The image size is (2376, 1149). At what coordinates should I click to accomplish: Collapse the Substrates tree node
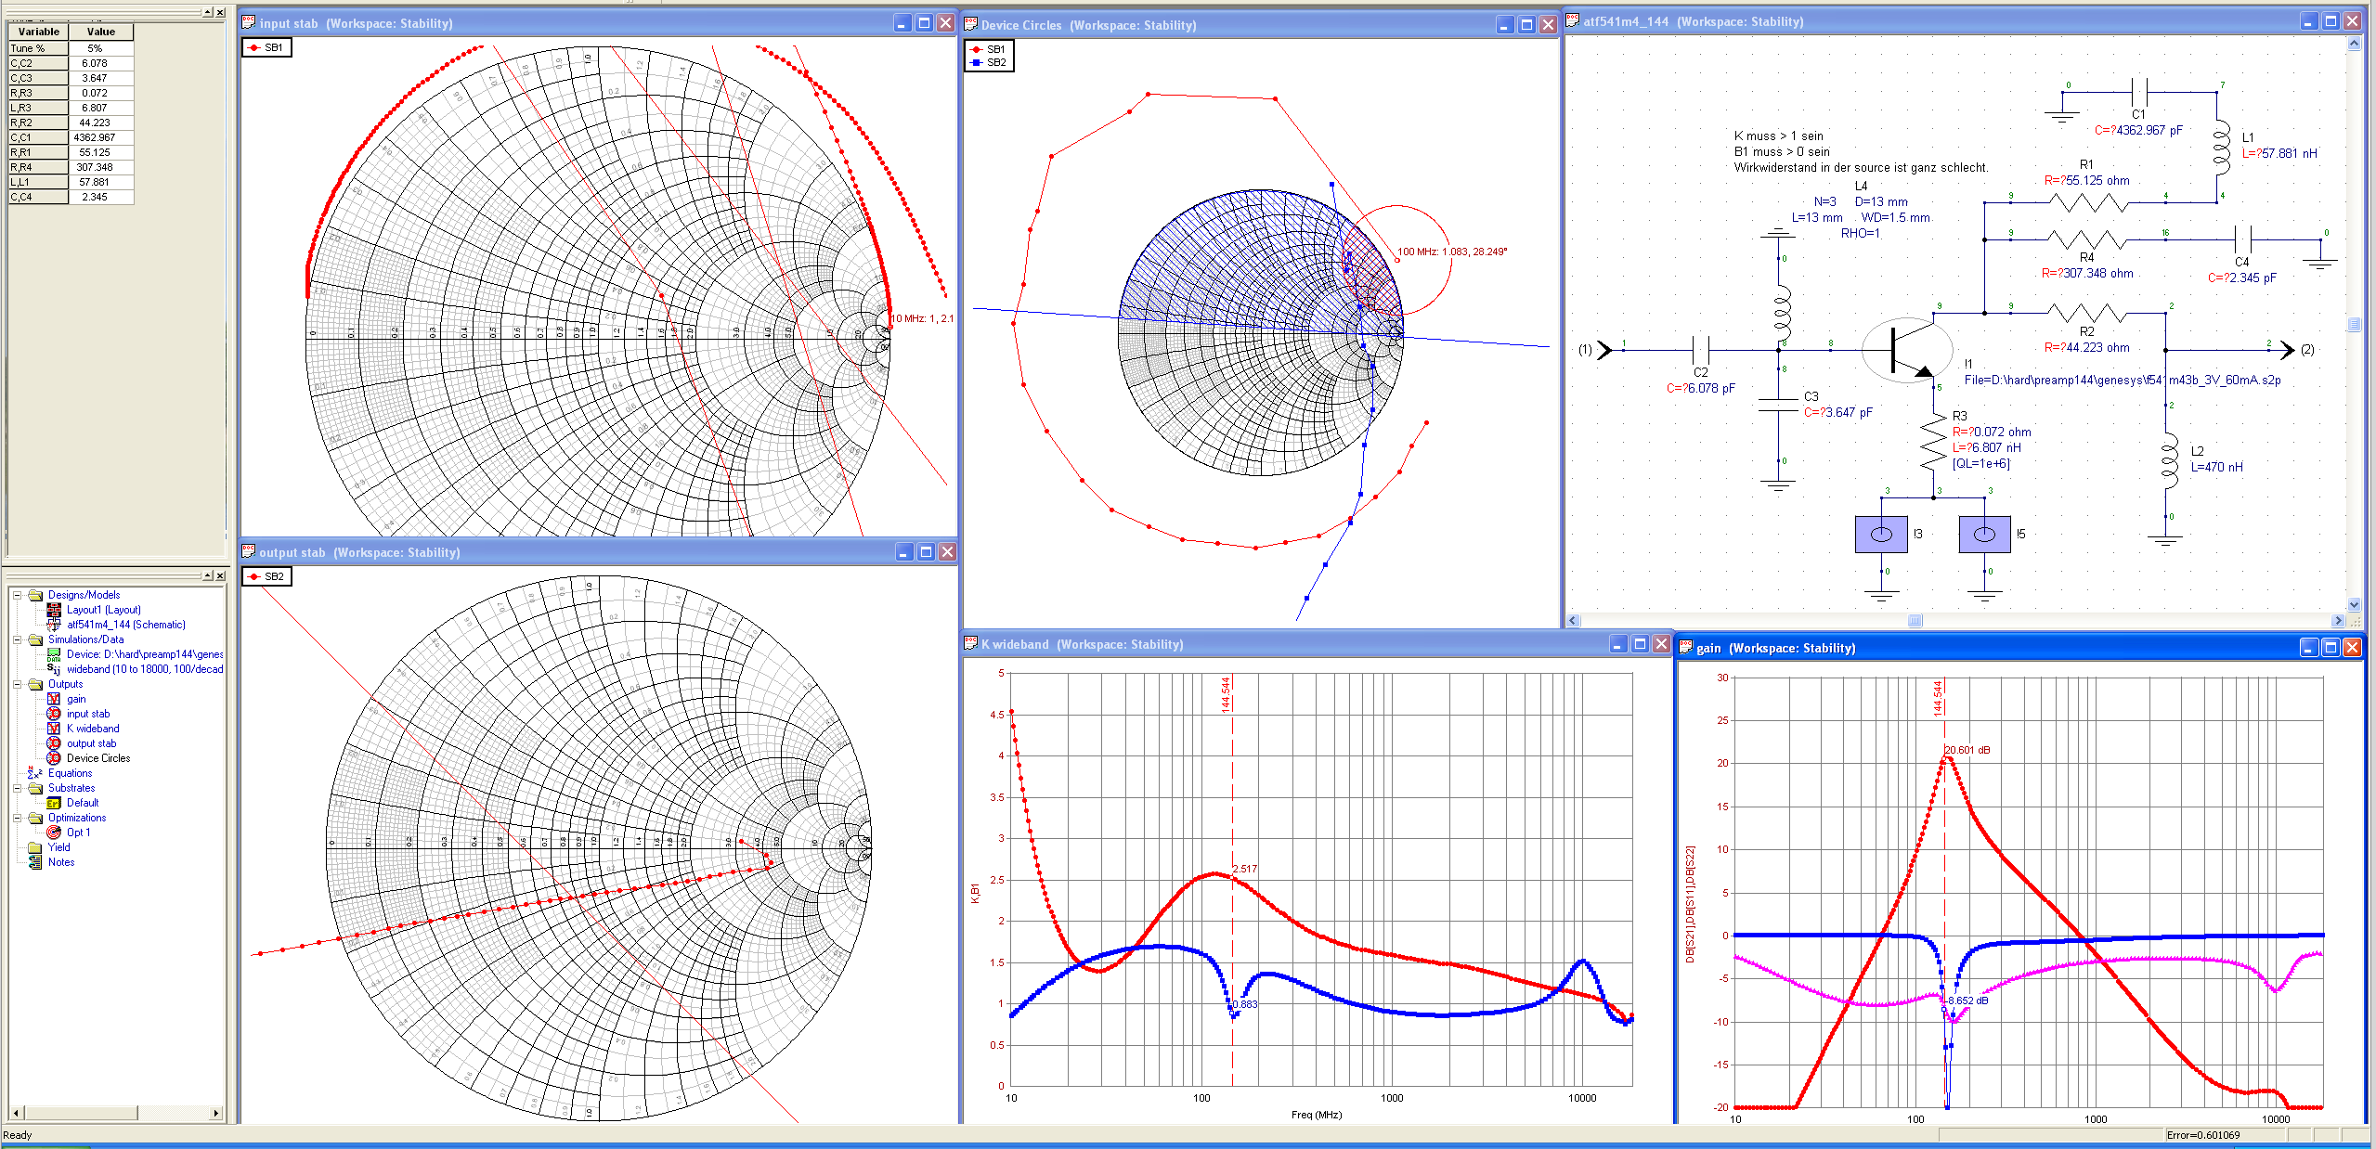coord(17,788)
